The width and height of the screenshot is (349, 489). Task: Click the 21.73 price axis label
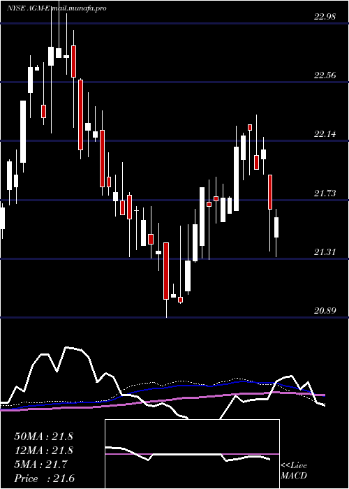pyautogui.click(x=325, y=194)
